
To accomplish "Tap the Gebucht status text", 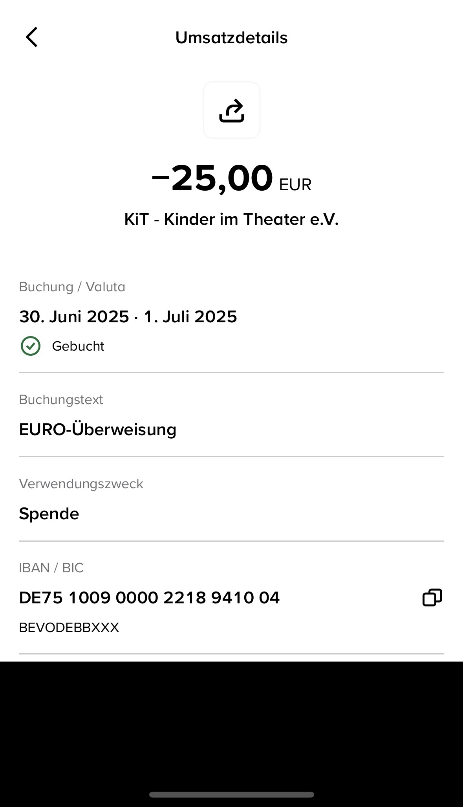I will pos(78,346).
